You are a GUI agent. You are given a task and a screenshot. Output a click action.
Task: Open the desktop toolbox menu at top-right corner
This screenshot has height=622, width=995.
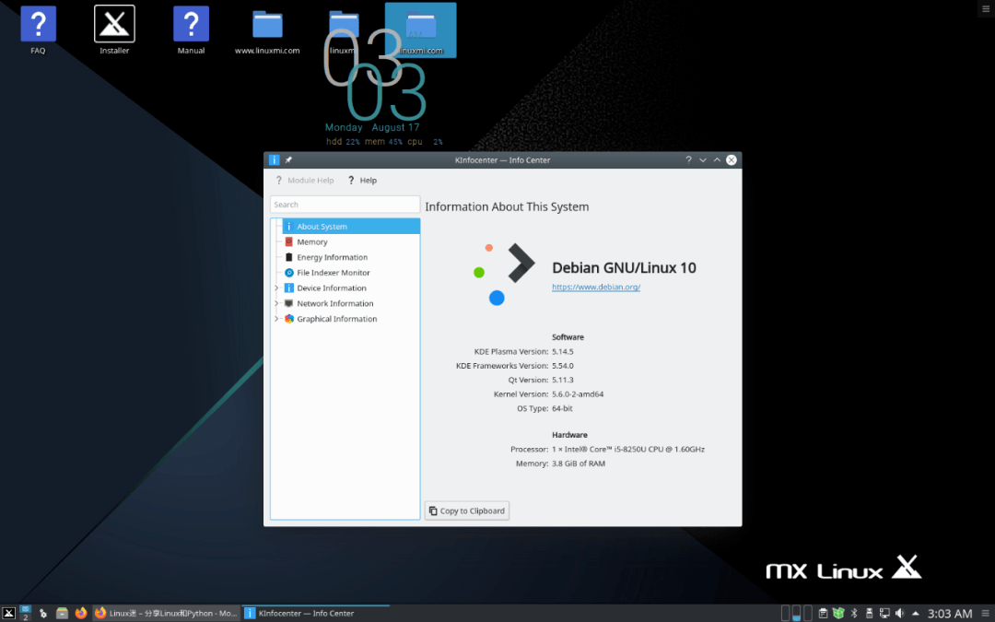tap(986, 8)
